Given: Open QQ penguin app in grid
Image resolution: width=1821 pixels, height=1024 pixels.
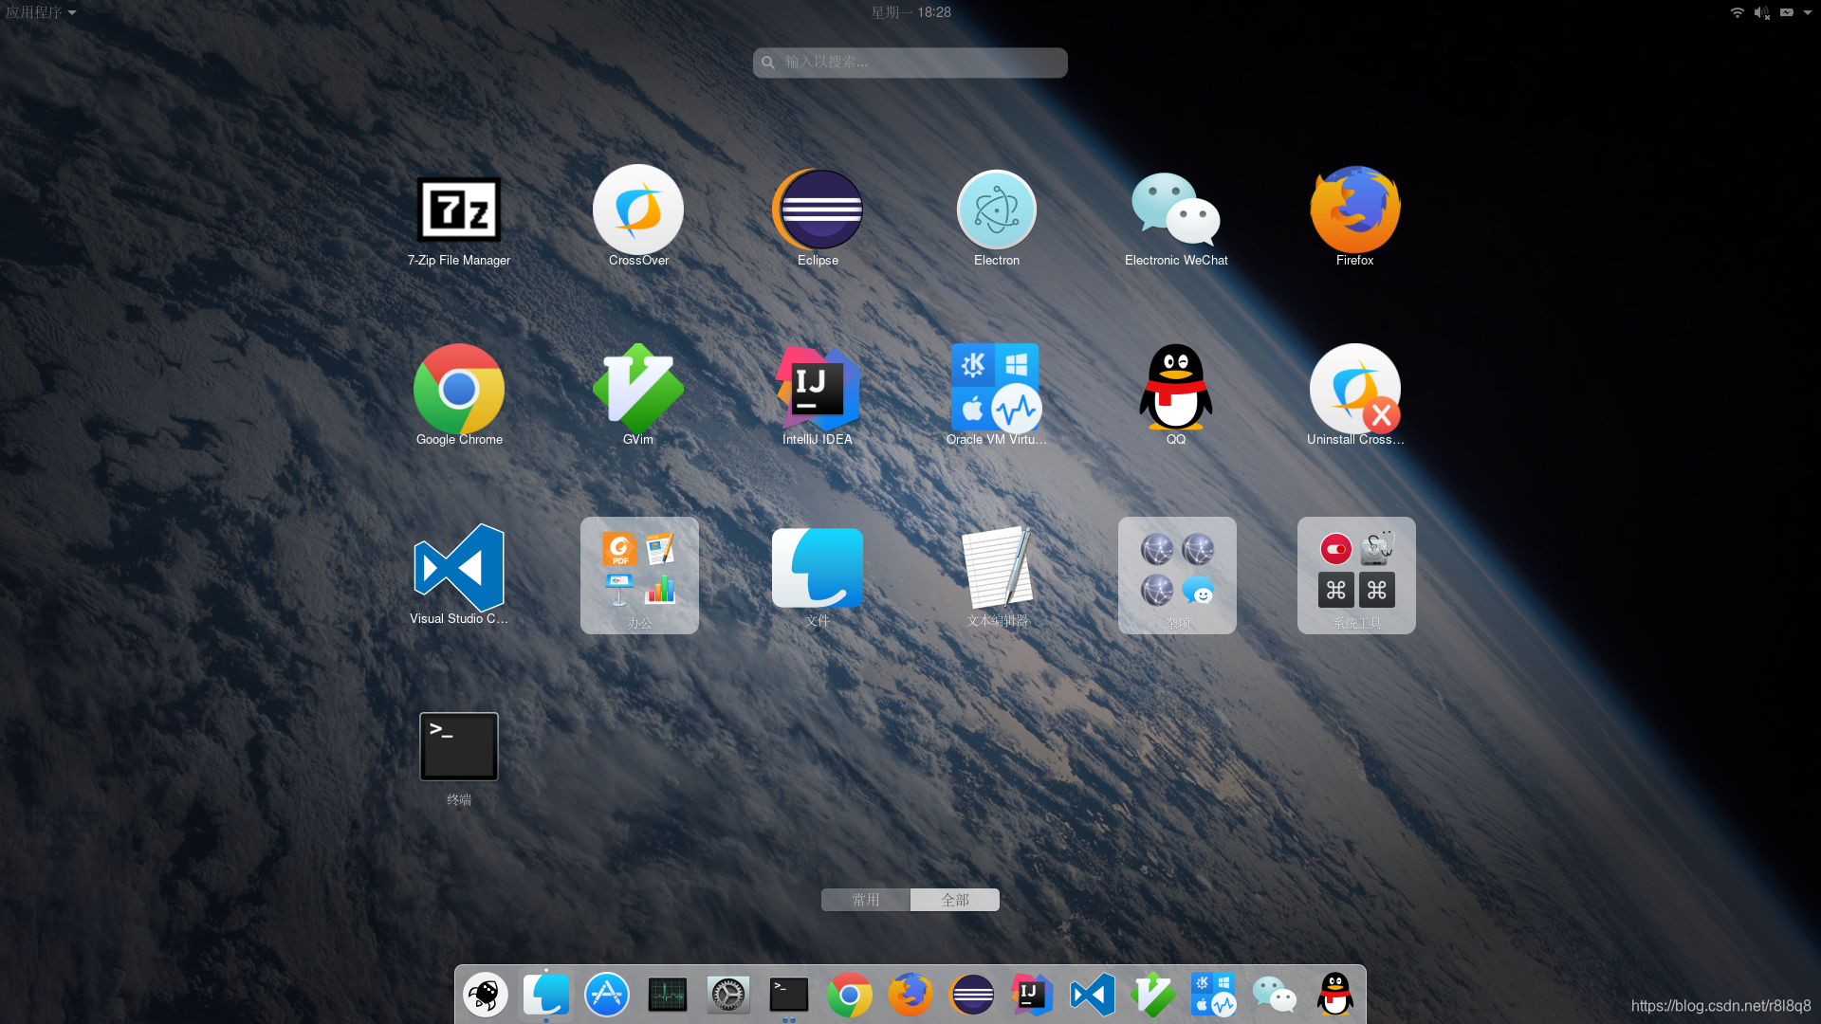Looking at the screenshot, I should tap(1176, 389).
